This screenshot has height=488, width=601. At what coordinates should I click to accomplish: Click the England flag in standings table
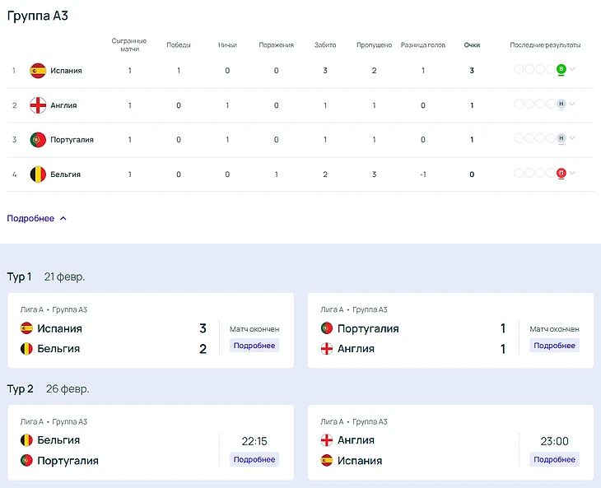click(38, 105)
